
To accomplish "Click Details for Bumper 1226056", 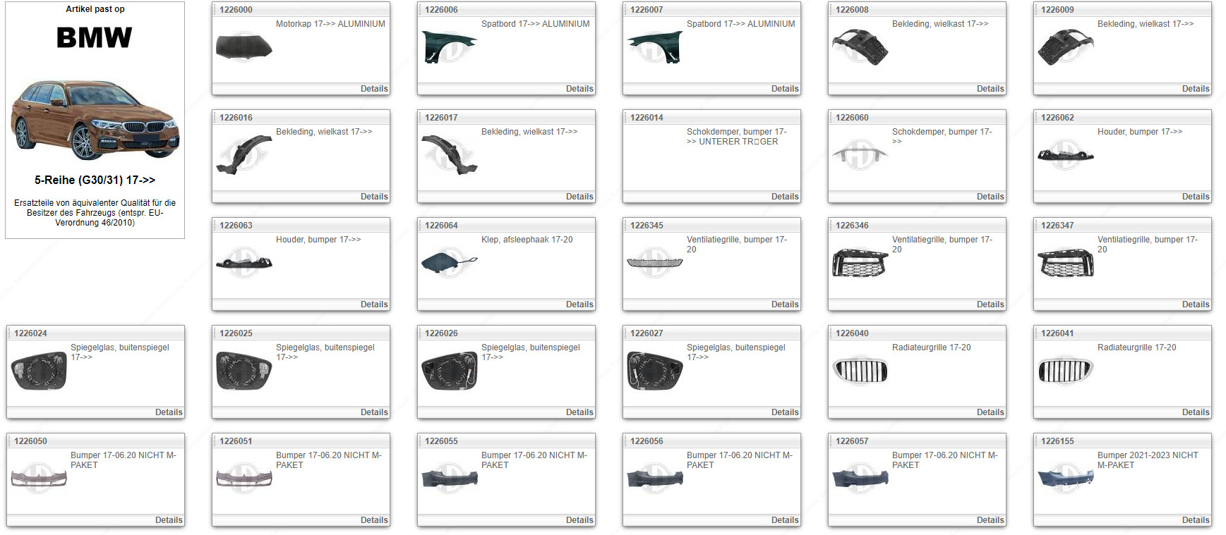I will point(785,520).
